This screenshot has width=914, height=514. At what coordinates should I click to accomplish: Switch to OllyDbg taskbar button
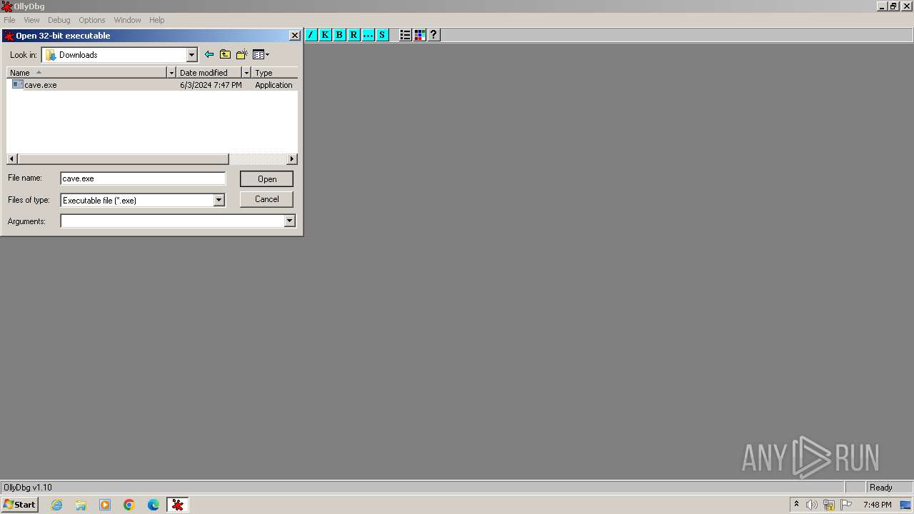(178, 505)
